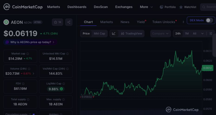Select 1M time range
The width and height of the screenshot is (216, 115).
click(x=187, y=33)
